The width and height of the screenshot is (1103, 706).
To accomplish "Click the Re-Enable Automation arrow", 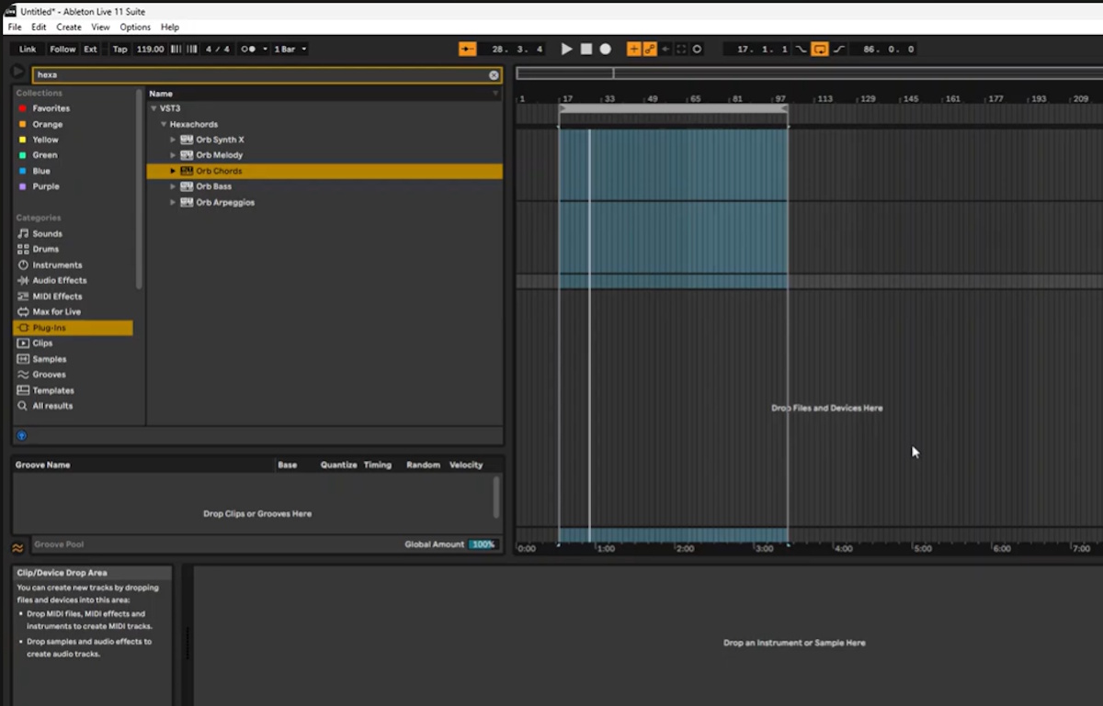I will pos(665,49).
